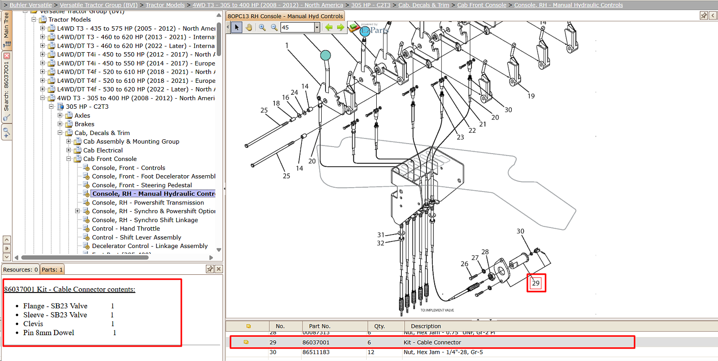Viewport: 718px width, 361px height.
Task: Expand Console, RH - Synchro & Powershift Option node
Action: [x=78, y=211]
